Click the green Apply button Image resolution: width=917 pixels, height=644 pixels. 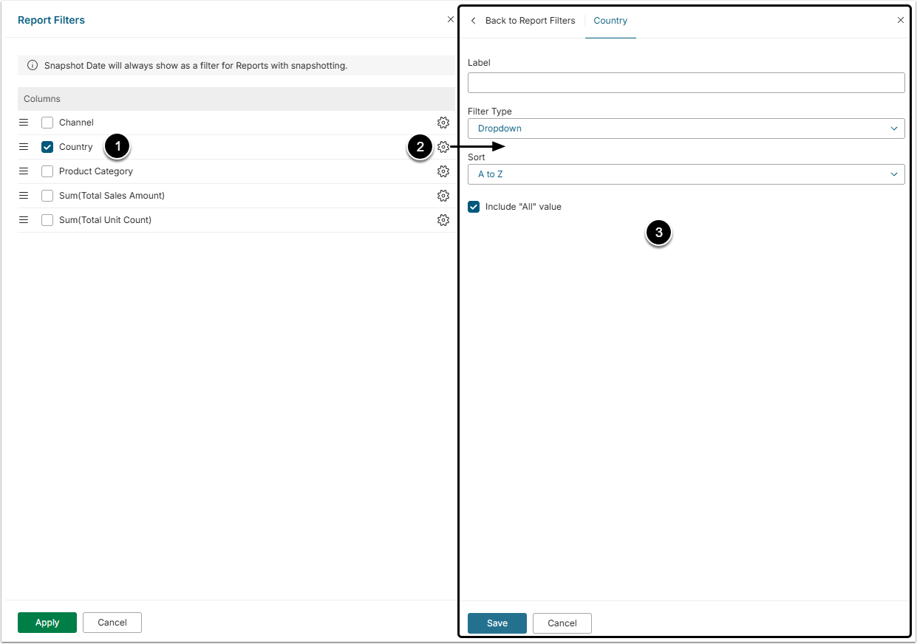click(x=47, y=623)
